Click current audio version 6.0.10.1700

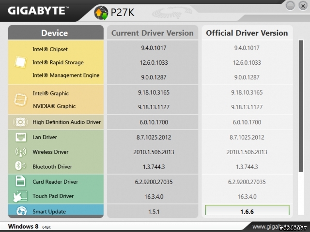point(154,122)
